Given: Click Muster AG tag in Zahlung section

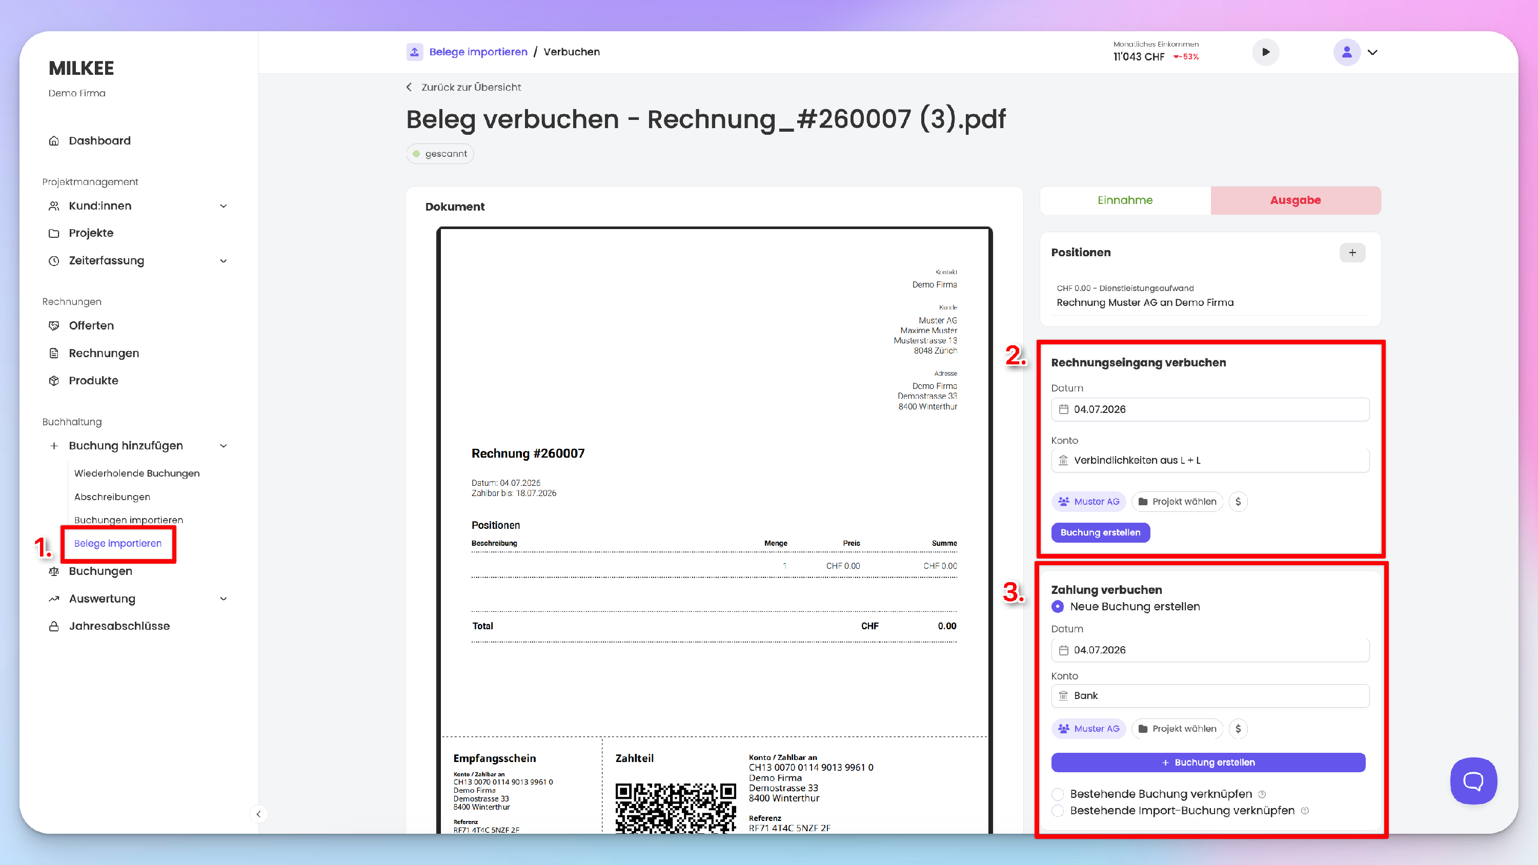Looking at the screenshot, I should click(1088, 728).
